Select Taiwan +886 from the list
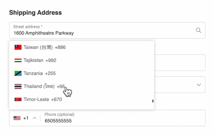214x135 pixels. tap(82, 47)
